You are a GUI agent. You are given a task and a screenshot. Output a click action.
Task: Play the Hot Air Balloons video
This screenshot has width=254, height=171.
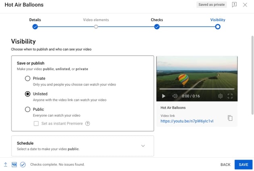tap(164, 96)
